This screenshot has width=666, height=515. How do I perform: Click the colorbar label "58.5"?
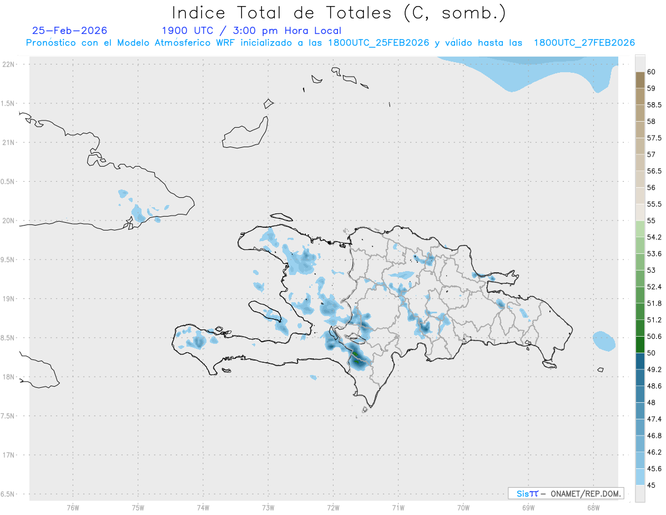point(654,105)
